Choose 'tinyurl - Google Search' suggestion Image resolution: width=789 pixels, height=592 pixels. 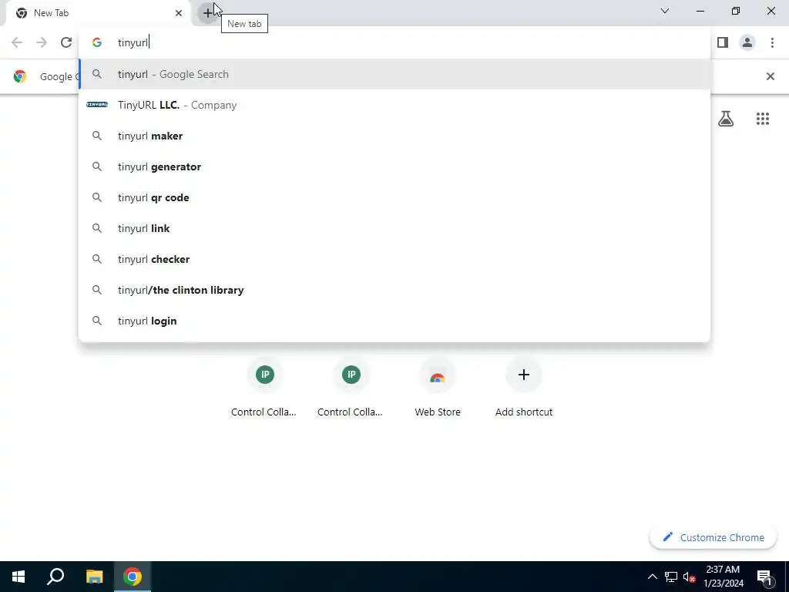point(394,74)
